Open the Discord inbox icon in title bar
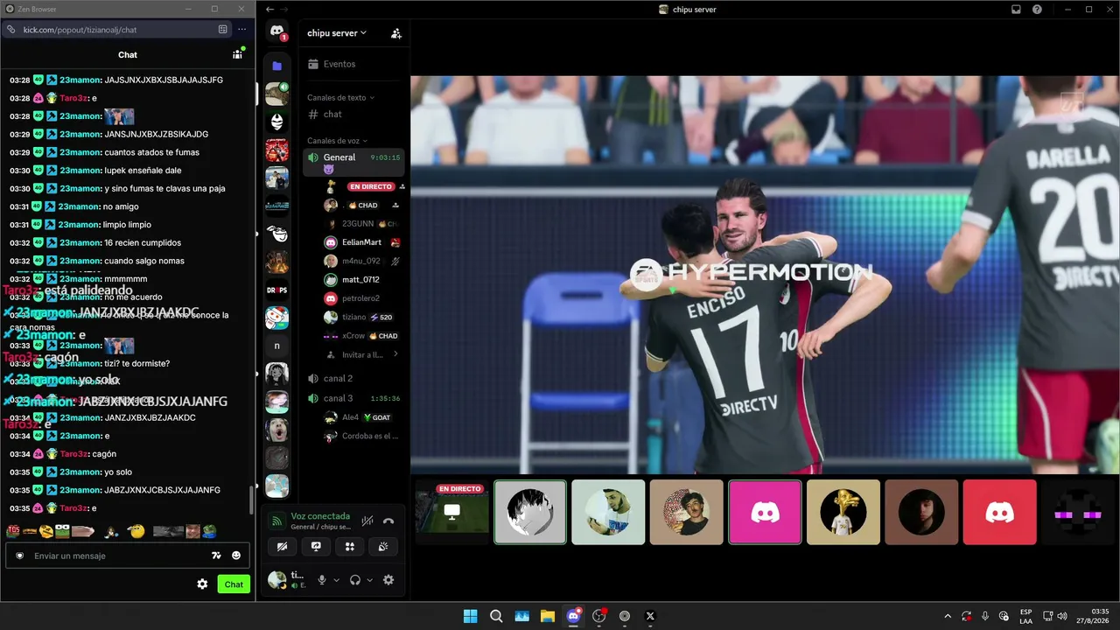The width and height of the screenshot is (1120, 630). pos(1017,10)
